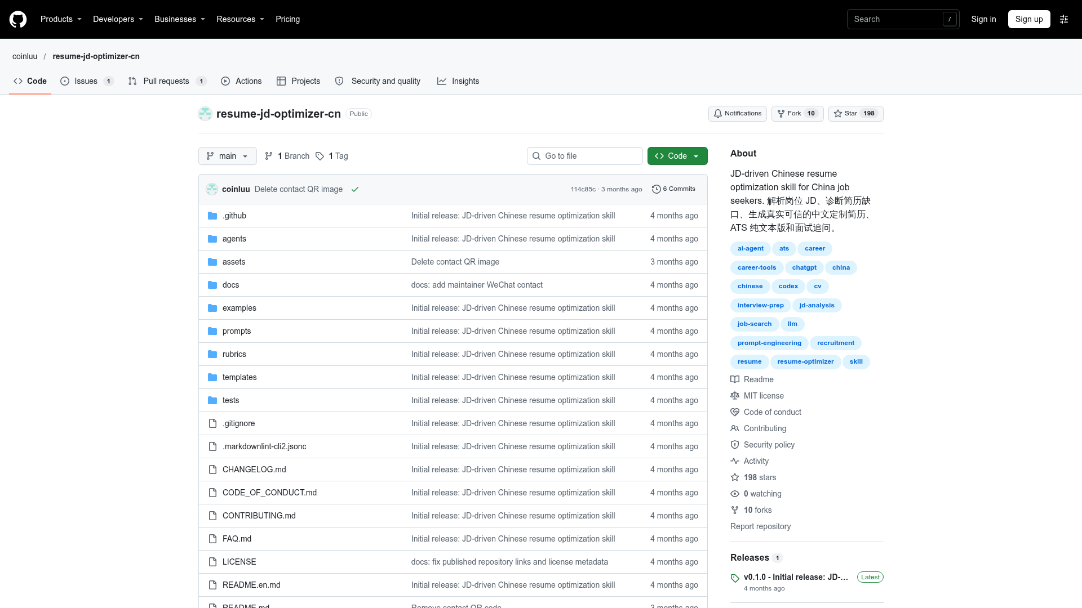Click the 1 Tag link
This screenshot has height=608, width=1082.
pos(331,156)
